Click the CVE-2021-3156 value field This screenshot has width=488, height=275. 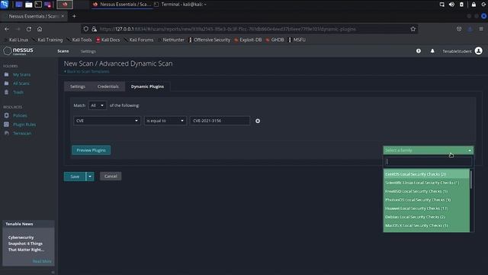coord(220,121)
